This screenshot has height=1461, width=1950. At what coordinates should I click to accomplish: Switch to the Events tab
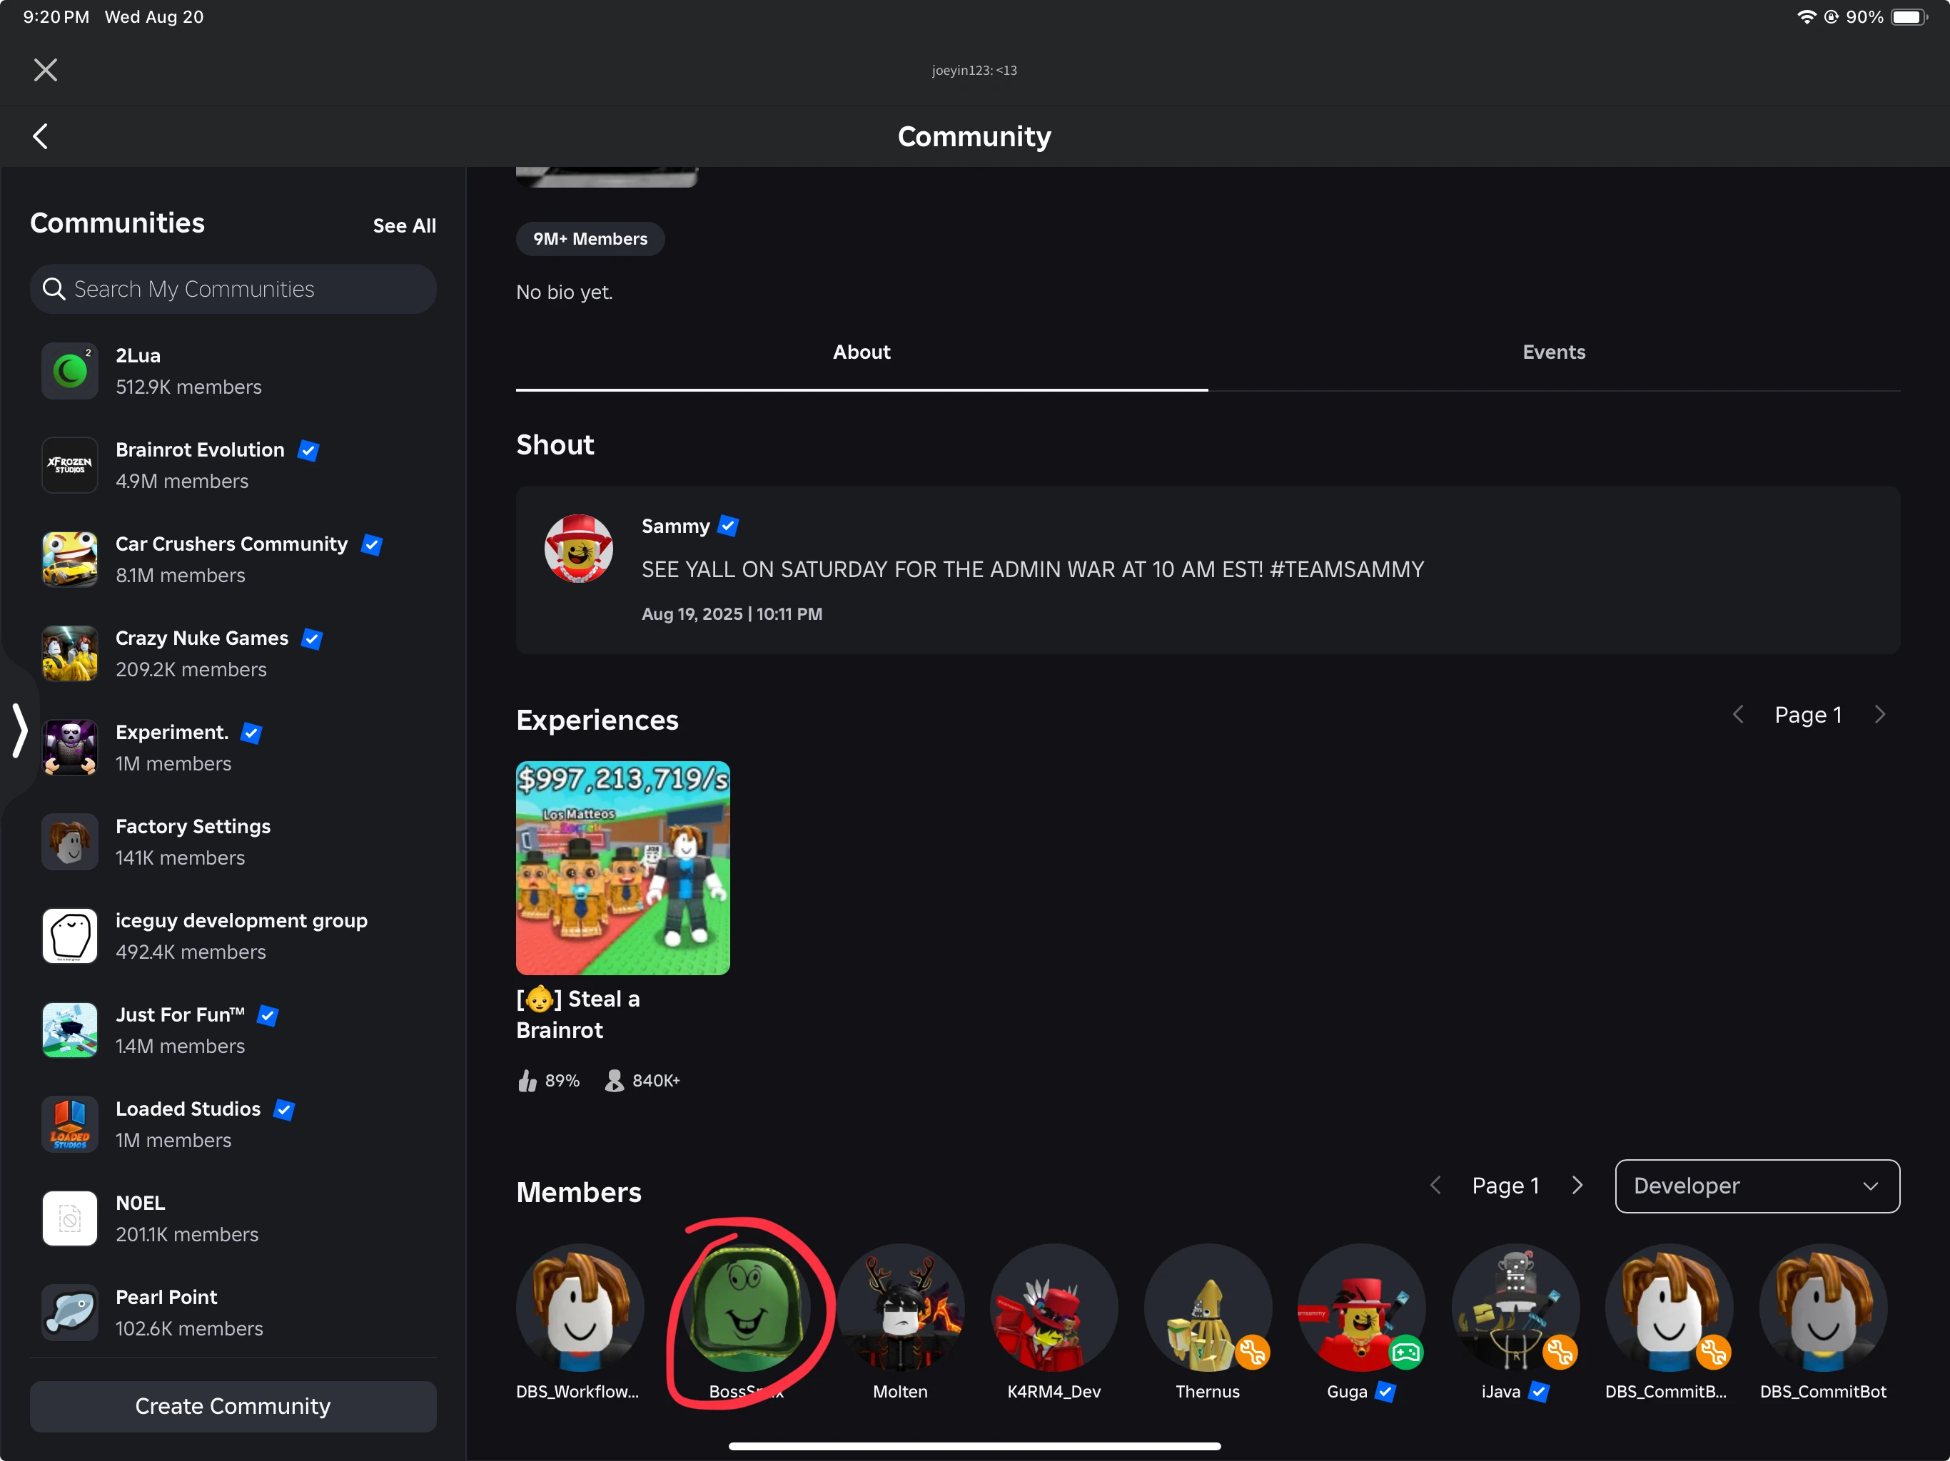[x=1553, y=352]
